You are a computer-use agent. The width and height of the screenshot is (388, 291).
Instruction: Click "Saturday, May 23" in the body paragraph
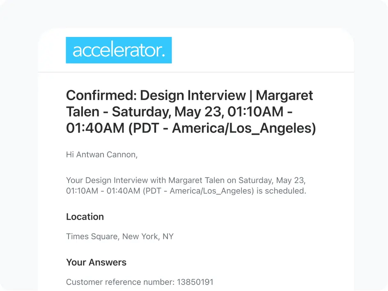coord(271,180)
